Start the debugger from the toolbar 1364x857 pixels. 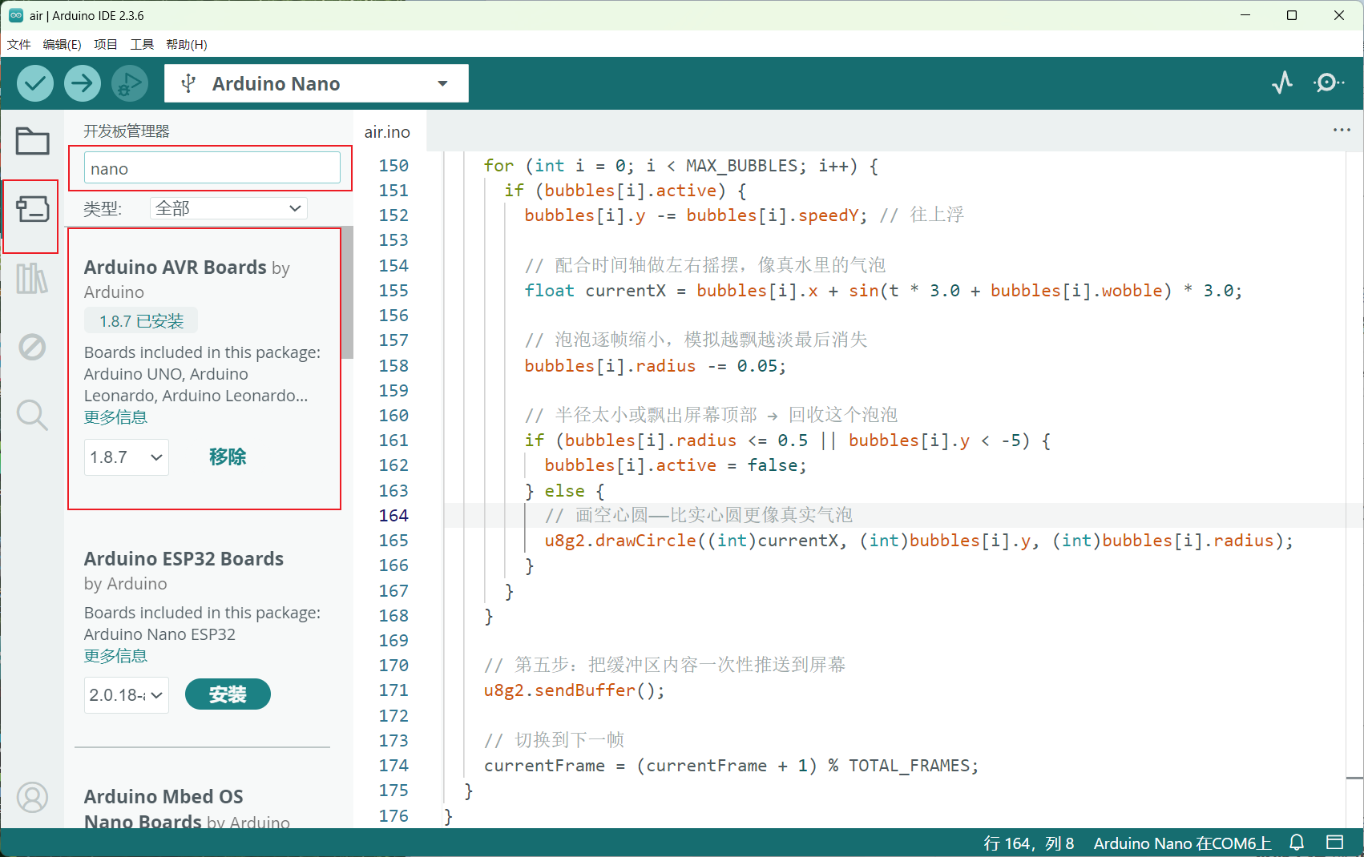(130, 83)
